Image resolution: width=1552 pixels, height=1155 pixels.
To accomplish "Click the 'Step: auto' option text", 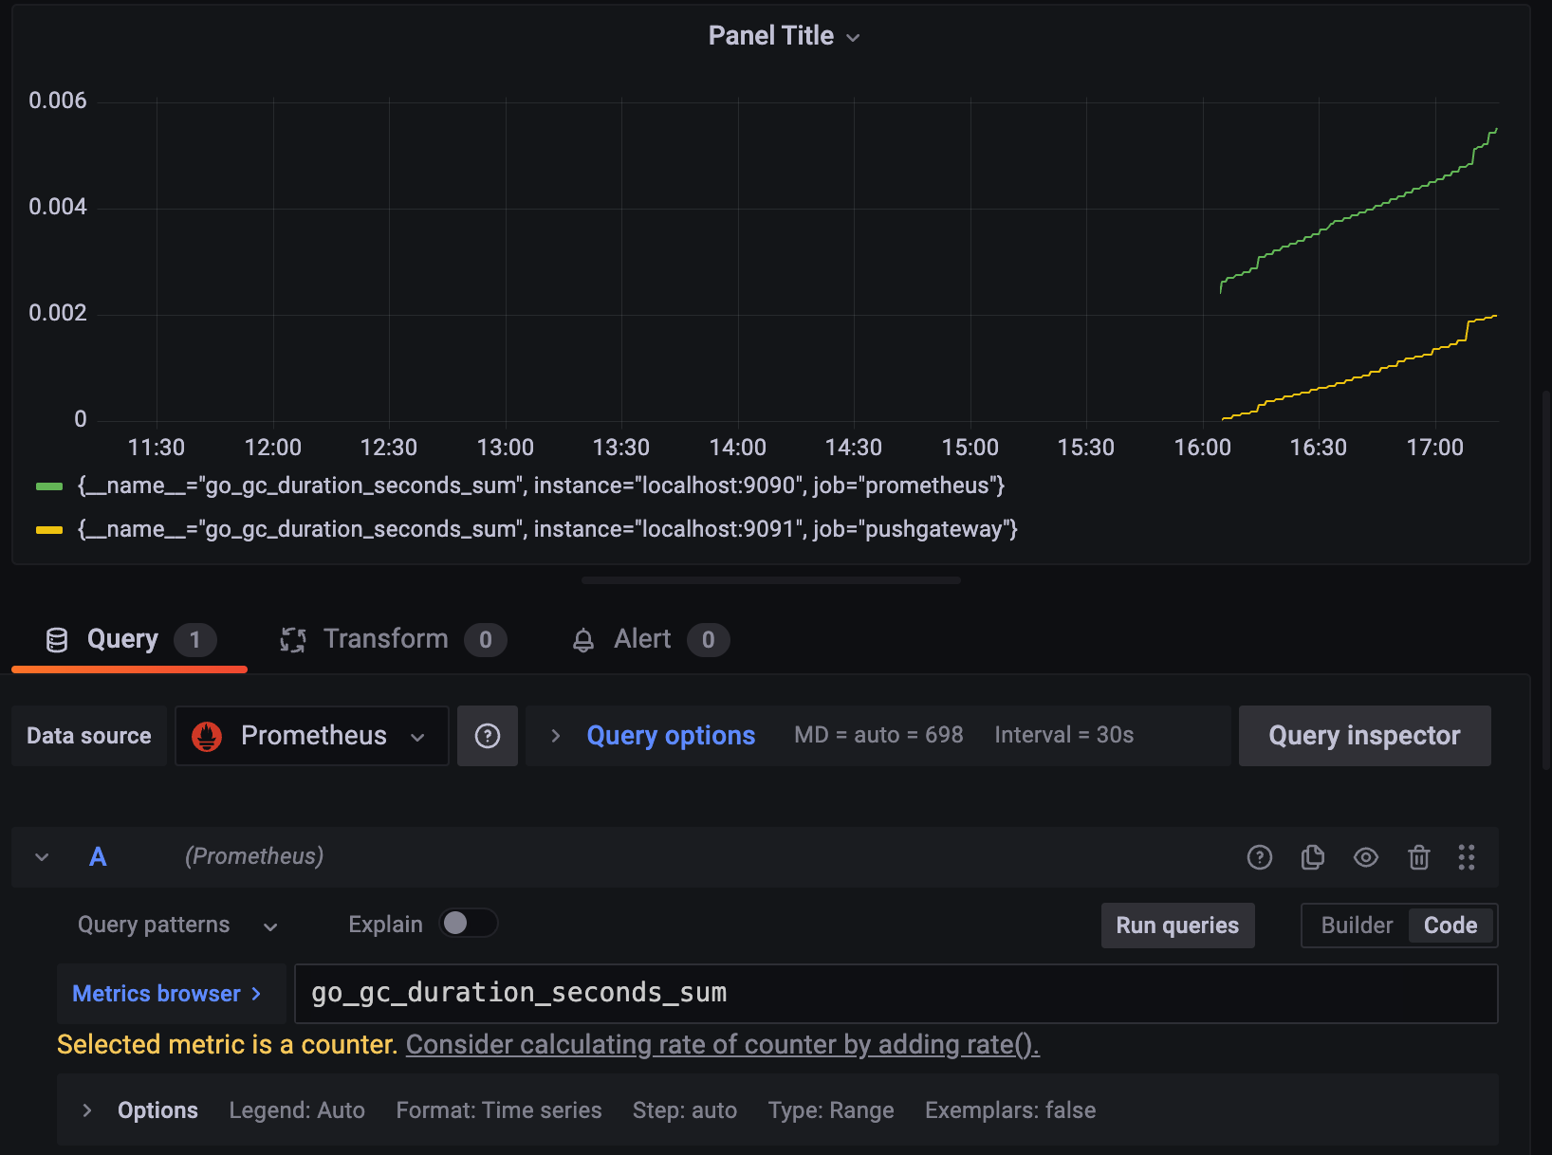I will click(x=685, y=1110).
